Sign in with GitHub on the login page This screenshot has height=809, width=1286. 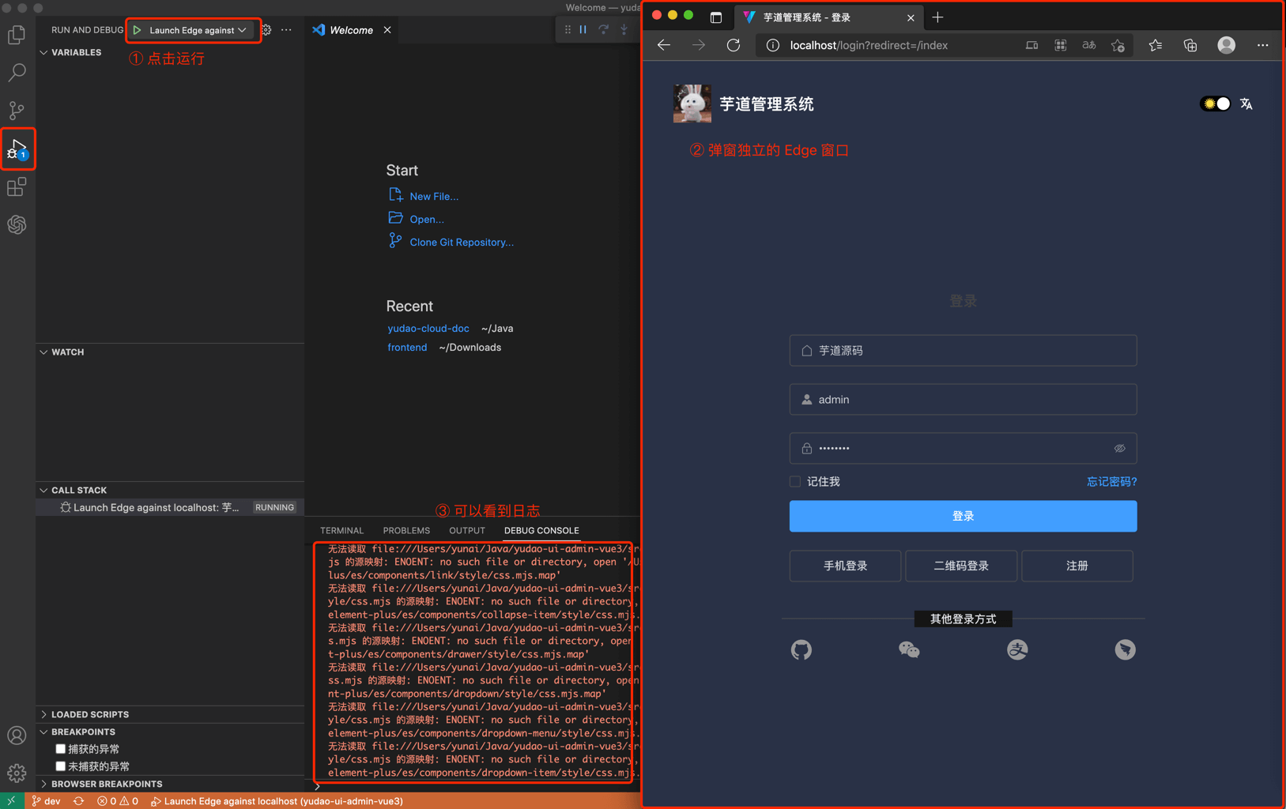(801, 649)
